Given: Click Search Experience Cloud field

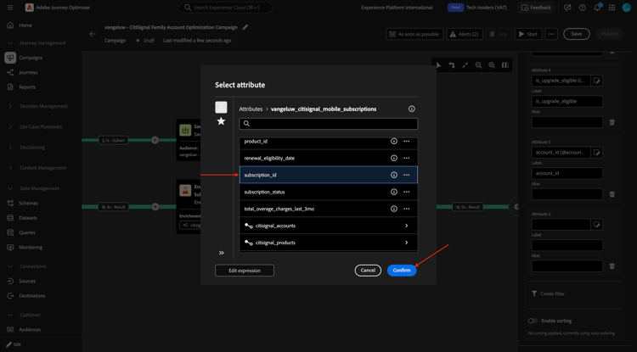Looking at the screenshot, I should coord(225,8).
